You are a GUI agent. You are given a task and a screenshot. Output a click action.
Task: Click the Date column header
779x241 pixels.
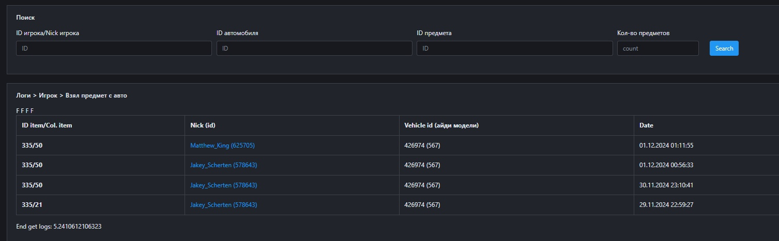tap(646, 125)
